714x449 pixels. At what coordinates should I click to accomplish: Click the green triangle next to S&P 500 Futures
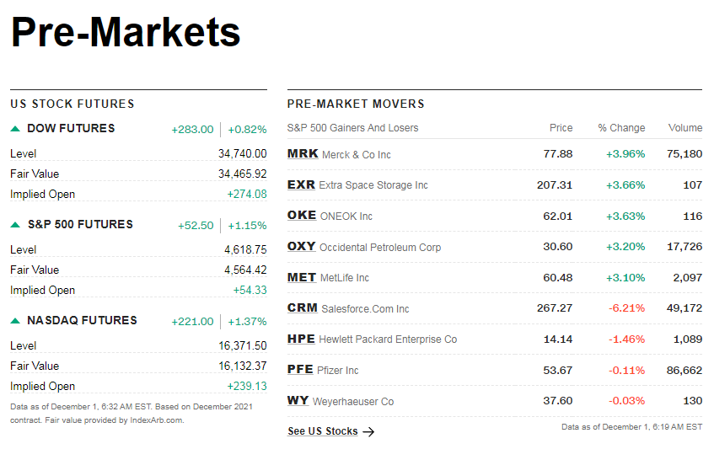tap(15, 225)
